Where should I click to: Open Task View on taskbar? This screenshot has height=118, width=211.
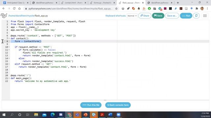[28, 115]
